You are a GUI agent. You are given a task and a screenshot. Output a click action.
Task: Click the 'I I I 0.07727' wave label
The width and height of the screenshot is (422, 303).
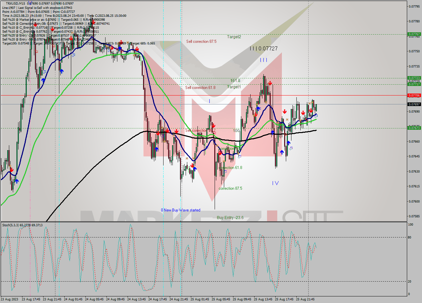263,48
